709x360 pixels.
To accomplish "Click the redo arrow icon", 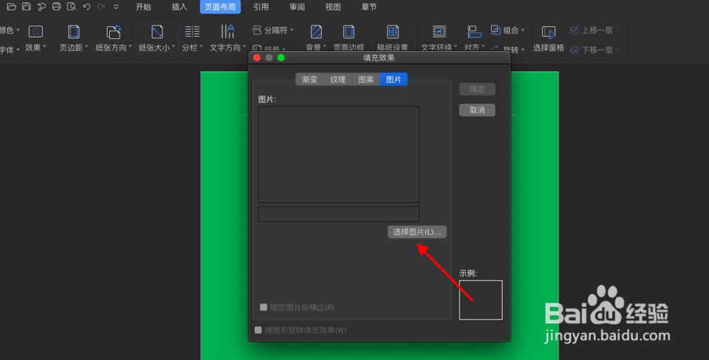I will [101, 6].
